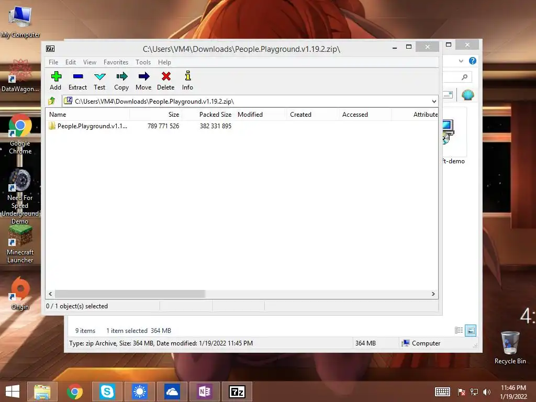Click the 7z window system icon
The height and width of the screenshot is (402, 536).
pos(50,49)
